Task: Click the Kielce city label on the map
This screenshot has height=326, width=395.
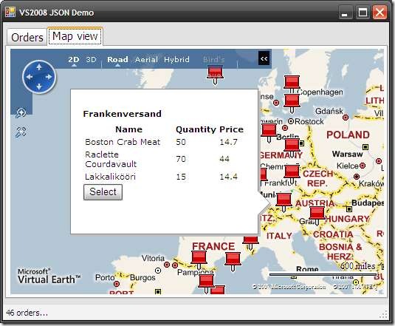Action: point(348,166)
